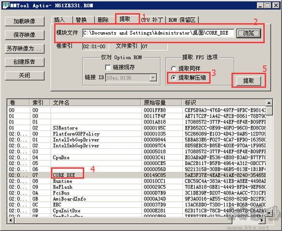Select the IntelSnbGopDriver row
Viewport: 282px width, 231px height.
137,146
